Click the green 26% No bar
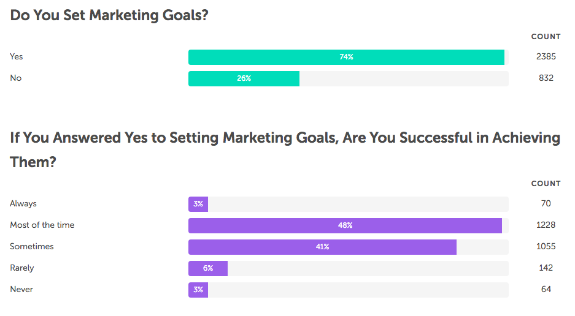This screenshot has width=575, height=316. [x=244, y=78]
